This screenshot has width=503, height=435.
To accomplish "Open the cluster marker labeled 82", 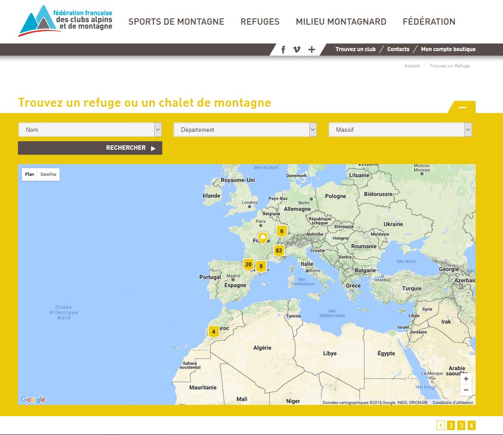I will pyautogui.click(x=279, y=251).
